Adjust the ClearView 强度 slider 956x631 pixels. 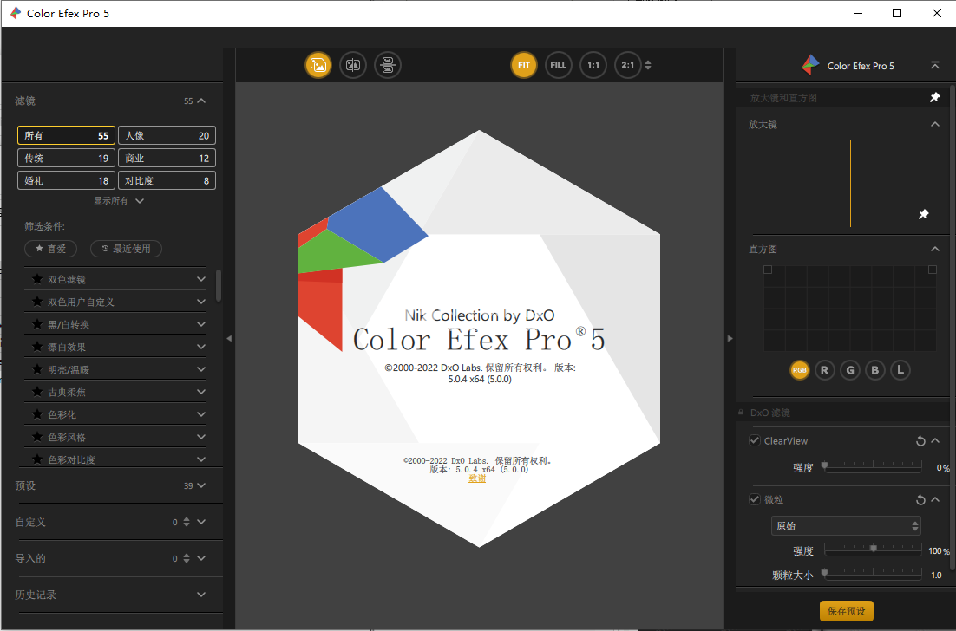873,466
